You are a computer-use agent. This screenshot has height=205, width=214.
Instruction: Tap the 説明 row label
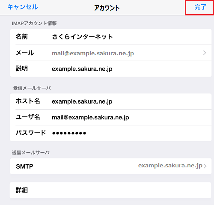coord(22,68)
